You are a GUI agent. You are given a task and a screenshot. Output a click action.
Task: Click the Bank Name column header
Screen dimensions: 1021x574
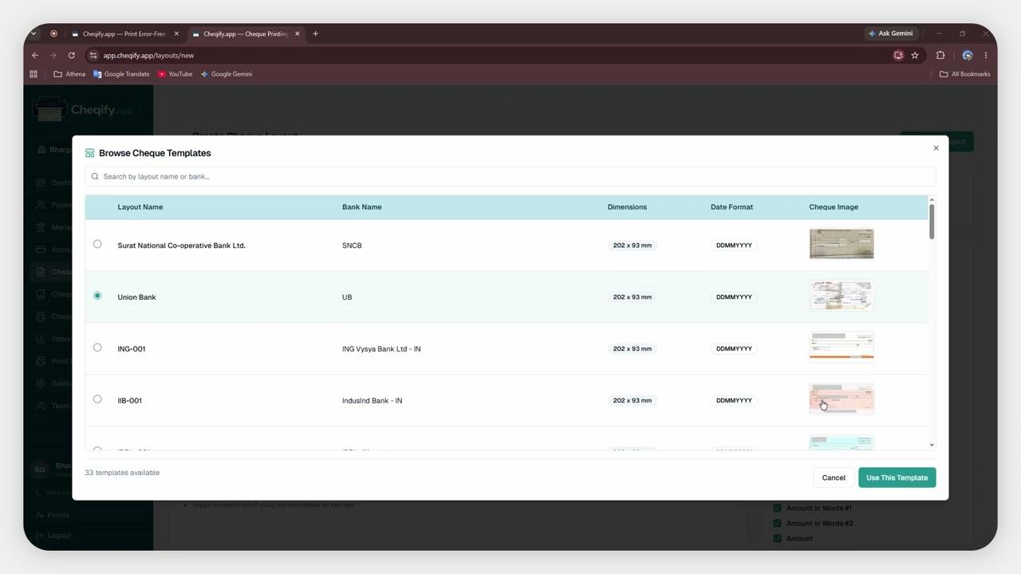coord(361,207)
